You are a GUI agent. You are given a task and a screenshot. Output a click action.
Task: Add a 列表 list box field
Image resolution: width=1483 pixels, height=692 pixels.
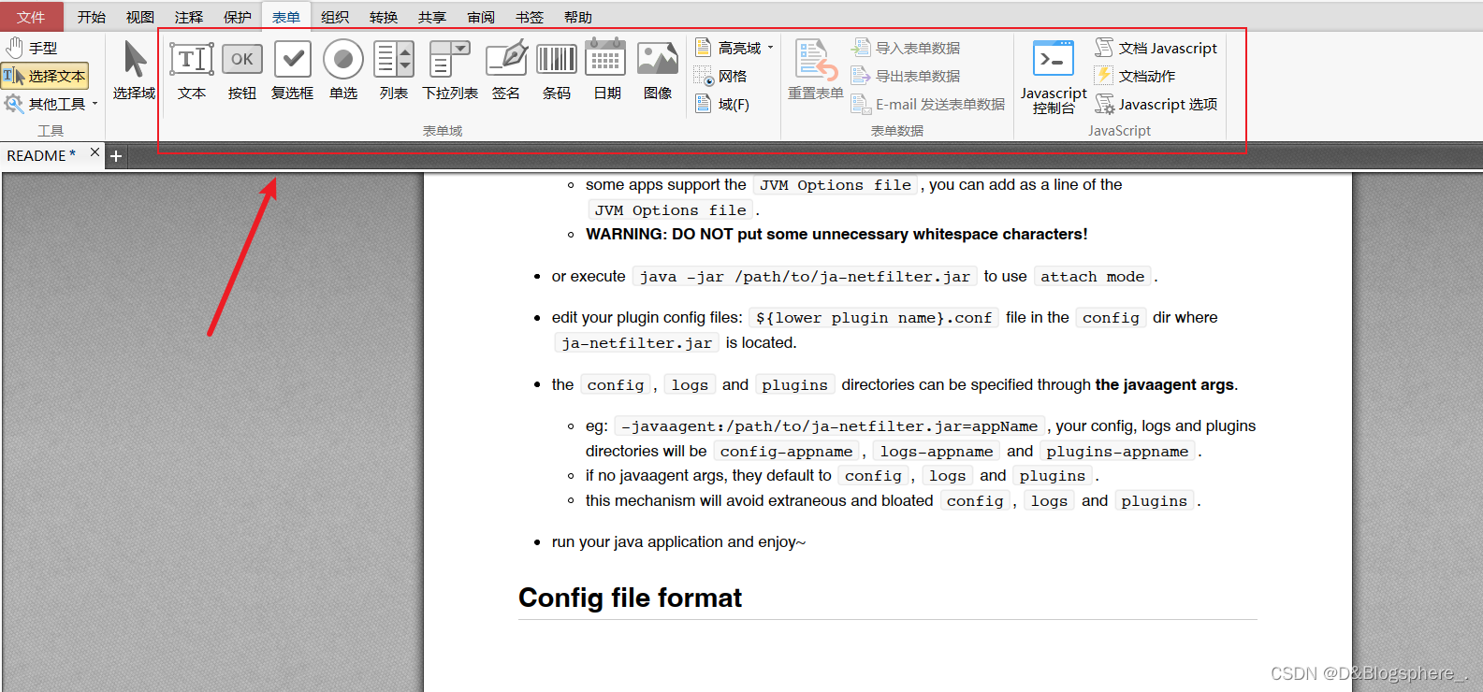point(394,70)
